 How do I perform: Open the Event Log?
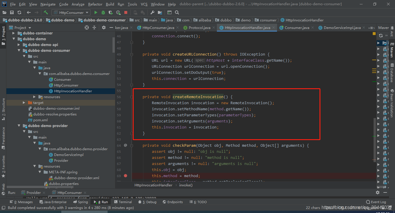(x=376, y=202)
